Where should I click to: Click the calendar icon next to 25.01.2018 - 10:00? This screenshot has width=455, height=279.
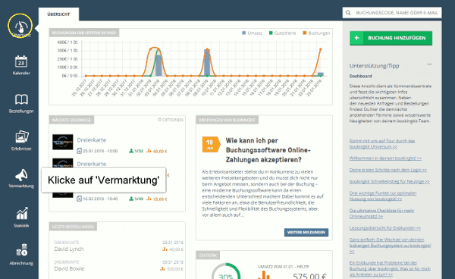coord(79,151)
